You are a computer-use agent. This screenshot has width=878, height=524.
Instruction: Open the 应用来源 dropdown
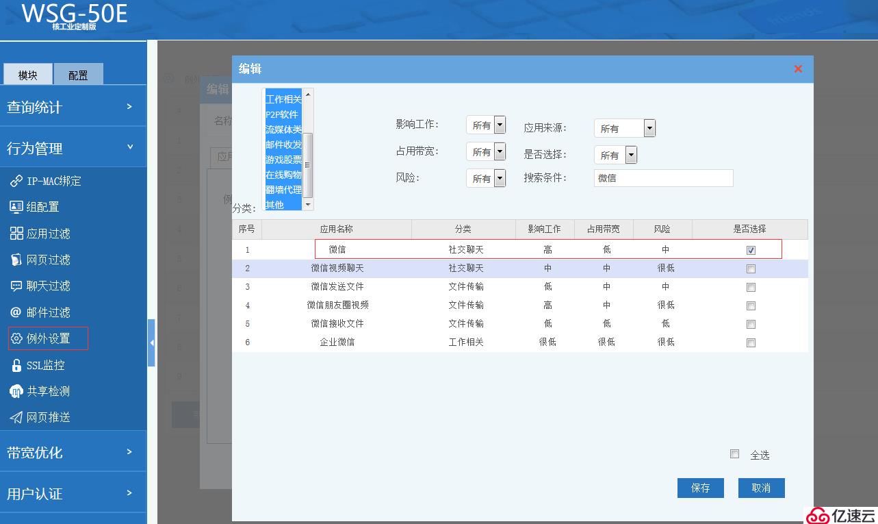pyautogui.click(x=625, y=128)
